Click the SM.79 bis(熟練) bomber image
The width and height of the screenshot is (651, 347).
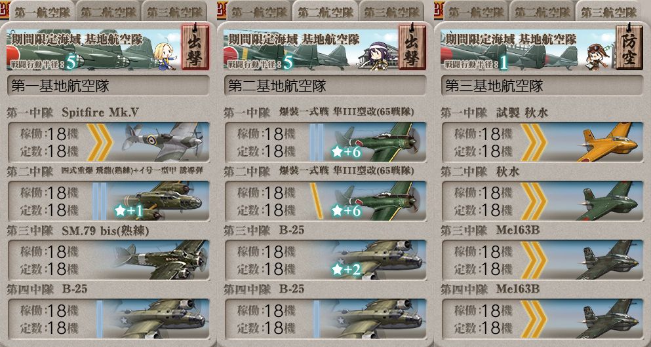click(160, 259)
